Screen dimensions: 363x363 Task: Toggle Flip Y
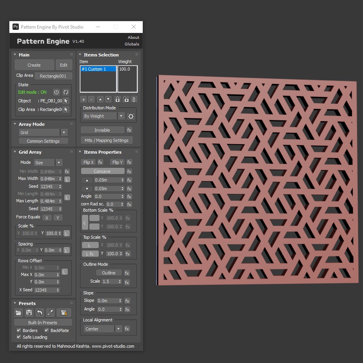click(x=117, y=162)
